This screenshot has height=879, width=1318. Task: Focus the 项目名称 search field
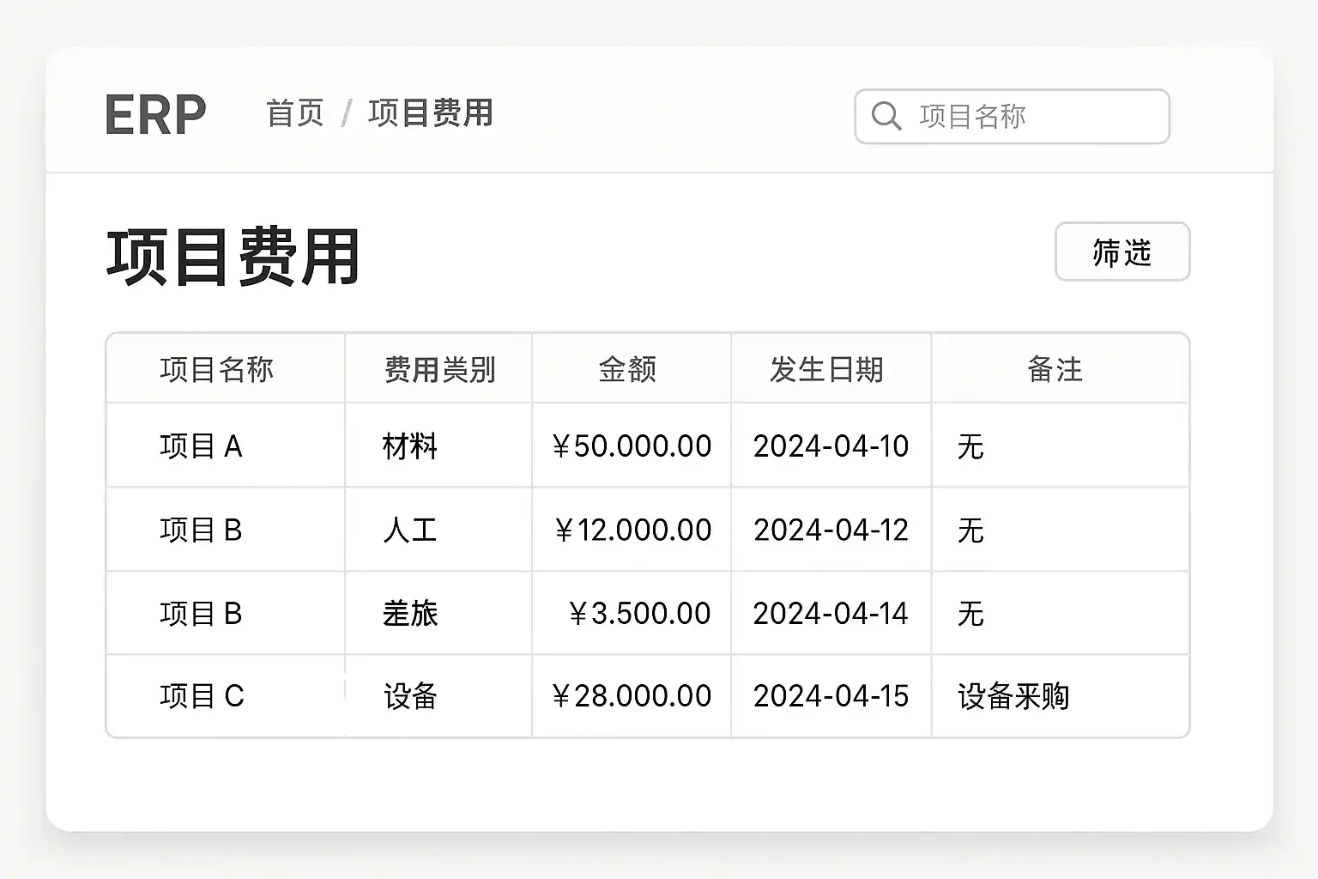[x=1030, y=116]
